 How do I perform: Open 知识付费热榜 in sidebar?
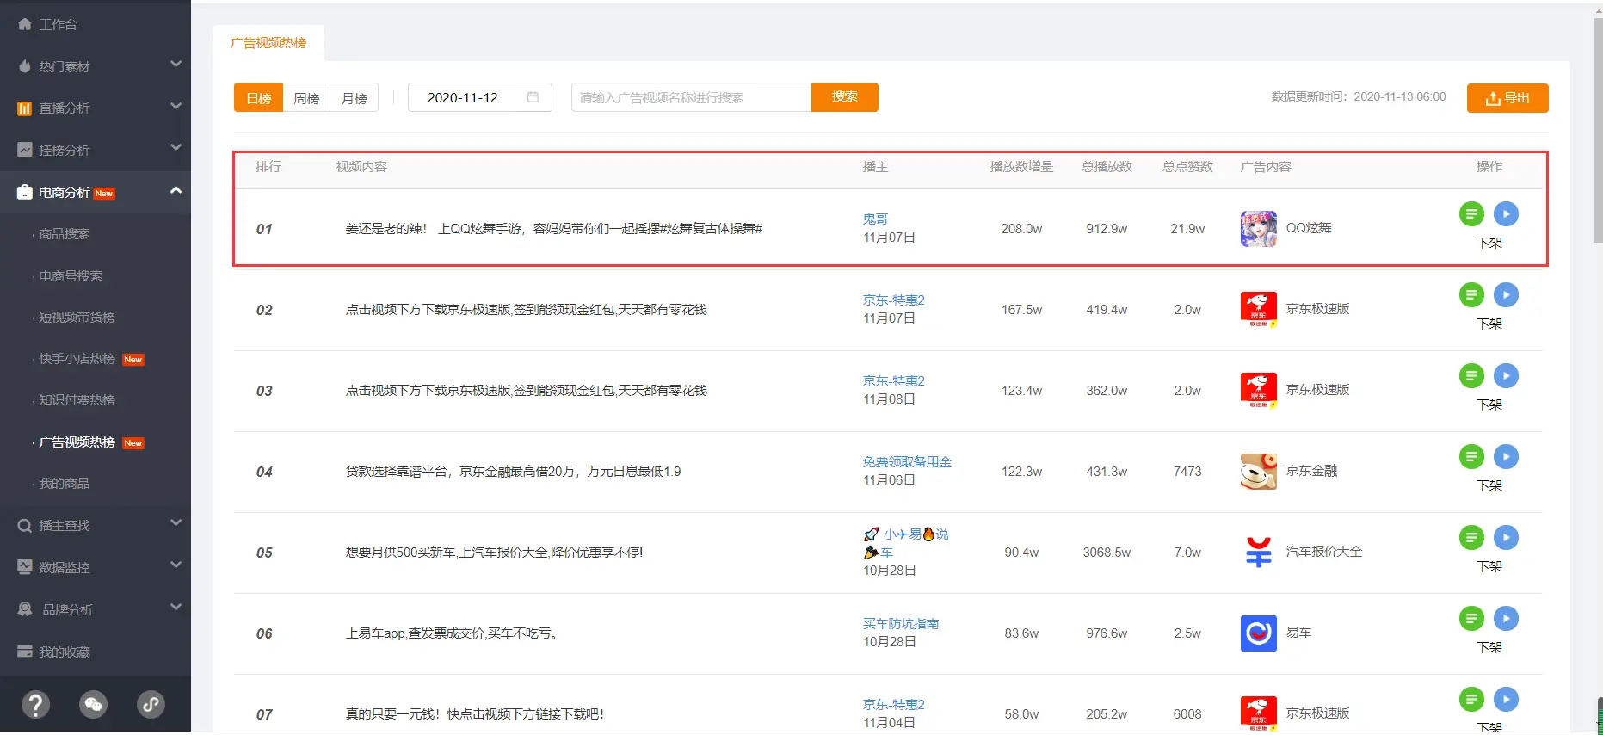pos(77,400)
